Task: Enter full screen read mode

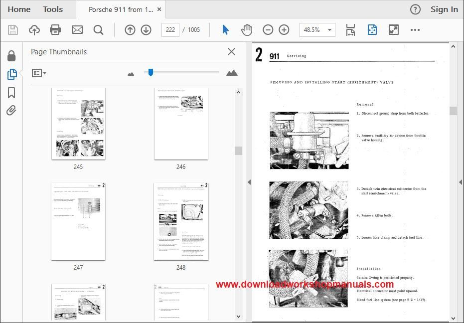Action: click(x=394, y=30)
